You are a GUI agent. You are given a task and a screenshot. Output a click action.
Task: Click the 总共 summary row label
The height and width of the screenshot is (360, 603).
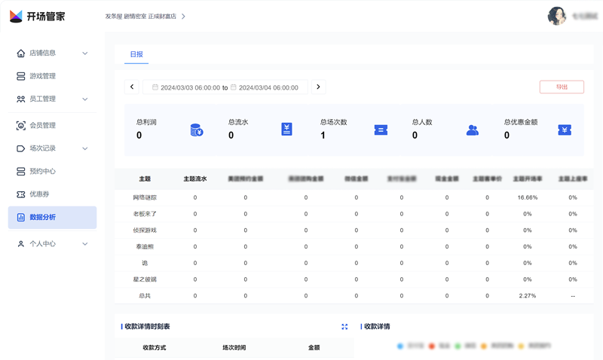pos(145,296)
